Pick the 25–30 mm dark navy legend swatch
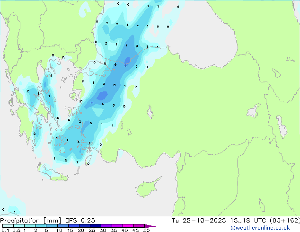Viewport: 300px width, 232px height. (96, 226)
